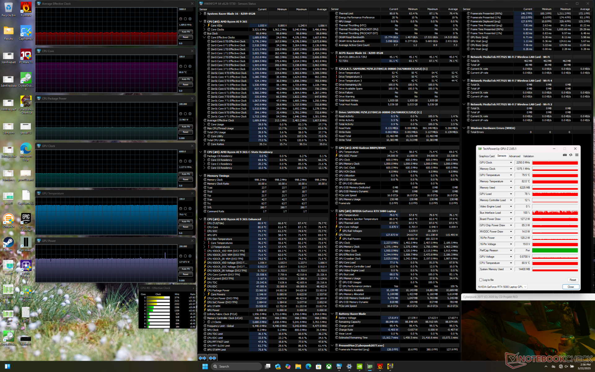Click Auto Fit in GPU Temperature graph
Image resolution: width=595 pixels, height=372 pixels.
[186, 222]
